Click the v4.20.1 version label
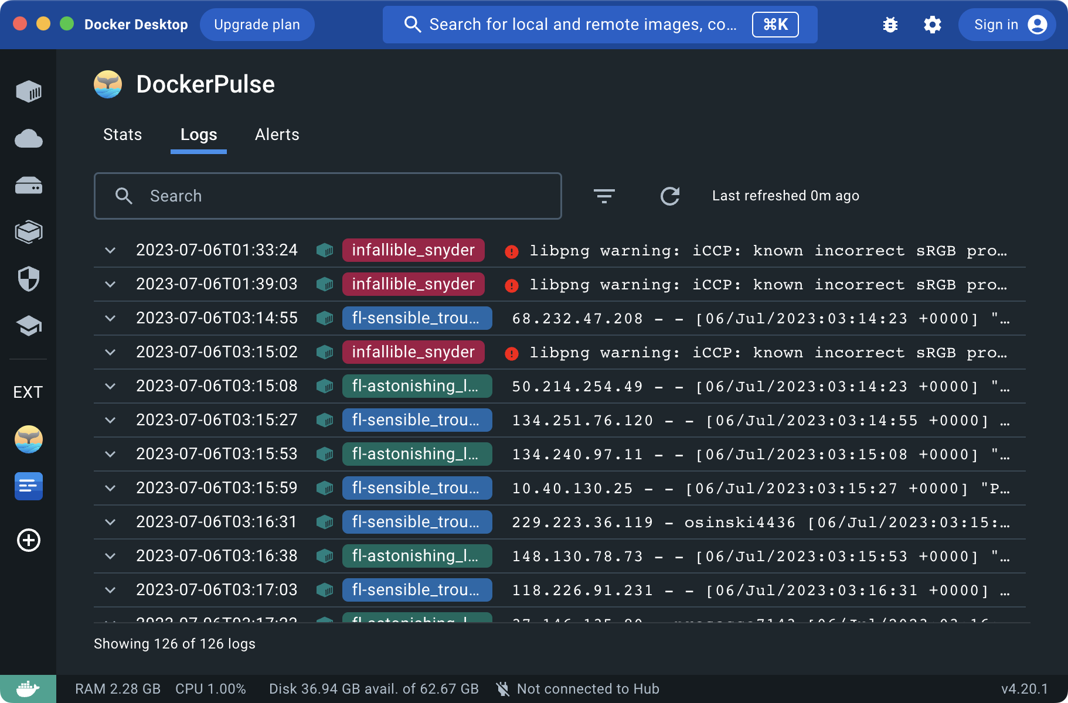Screen dimensions: 1068x703 click(x=1025, y=689)
